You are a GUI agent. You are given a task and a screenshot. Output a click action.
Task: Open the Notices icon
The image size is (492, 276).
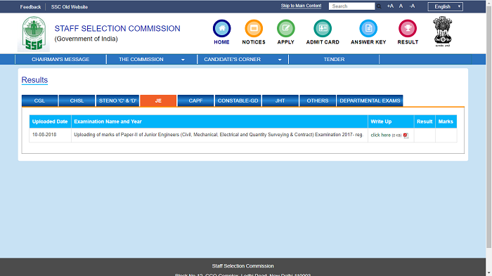[x=254, y=29]
